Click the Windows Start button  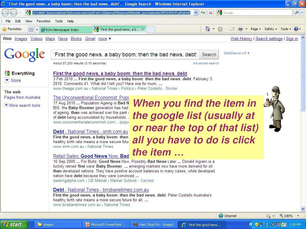(x=14, y=225)
